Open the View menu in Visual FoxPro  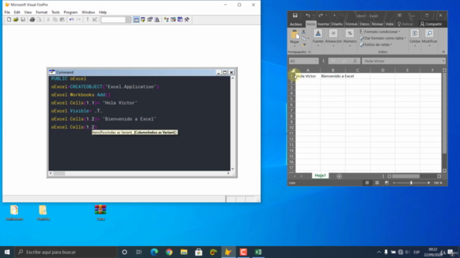point(28,12)
